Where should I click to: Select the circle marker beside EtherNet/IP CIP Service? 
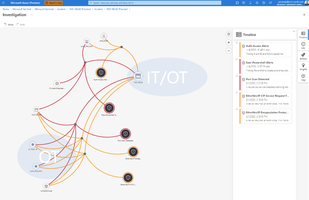237,93
